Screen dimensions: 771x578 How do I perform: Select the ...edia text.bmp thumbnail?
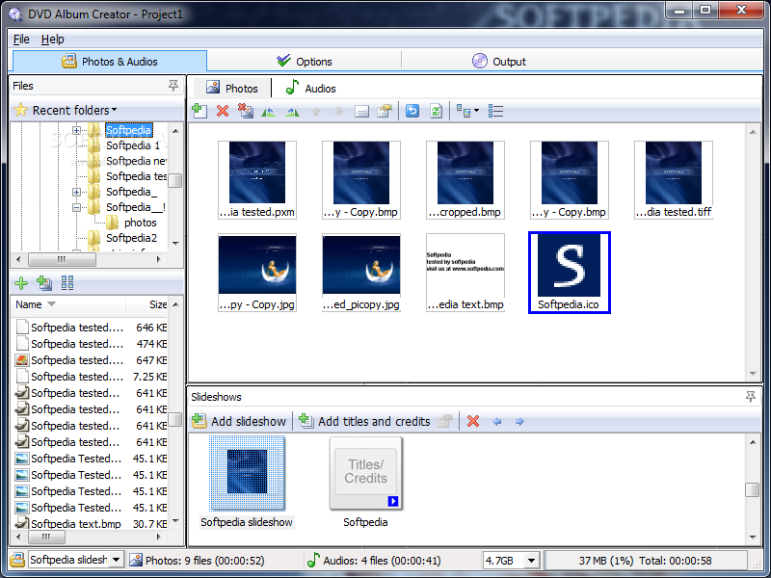[x=465, y=273]
